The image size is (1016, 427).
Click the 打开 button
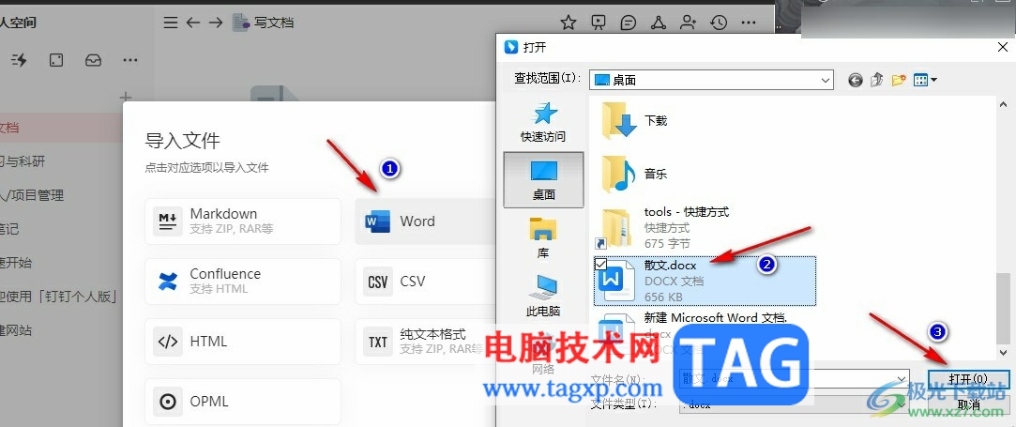[969, 379]
